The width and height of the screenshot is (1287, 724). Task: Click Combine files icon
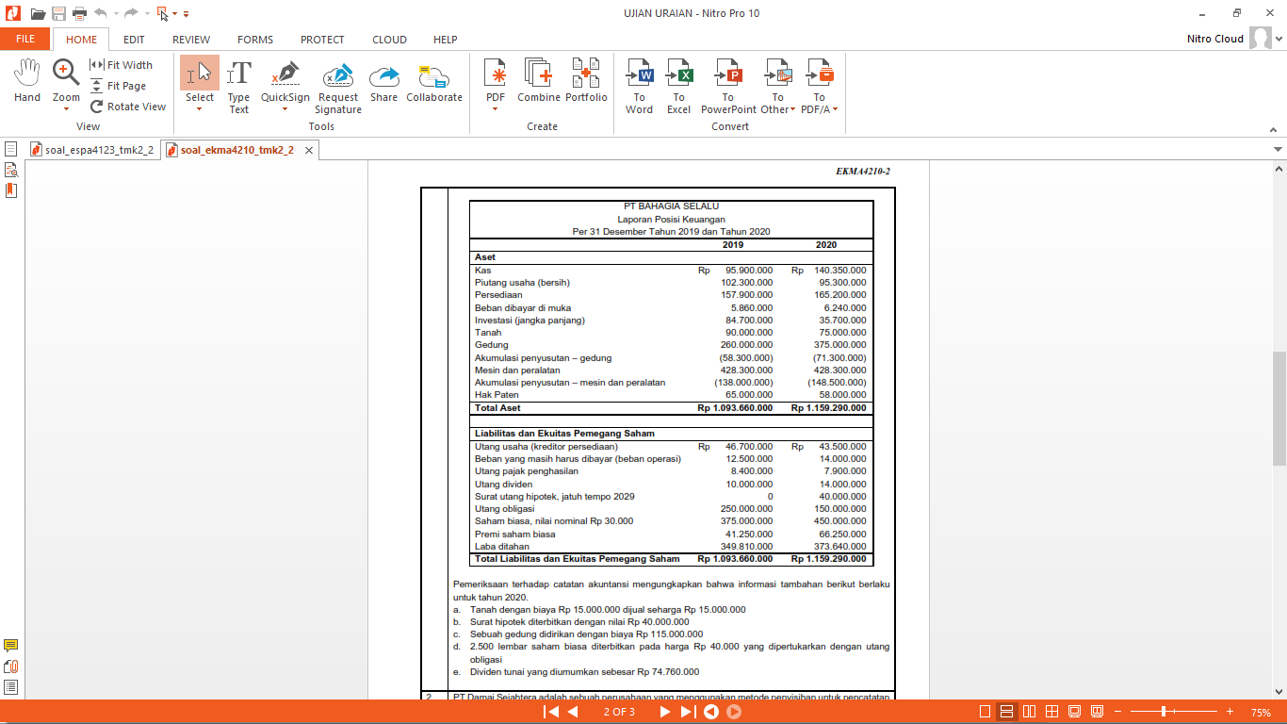tap(539, 81)
